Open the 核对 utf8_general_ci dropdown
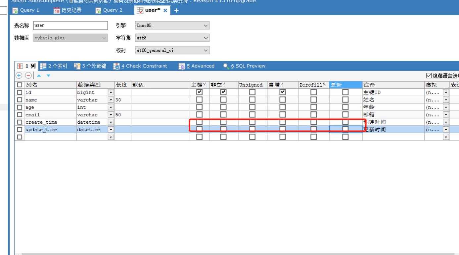Screen dimensions: 459x255 click(172, 51)
